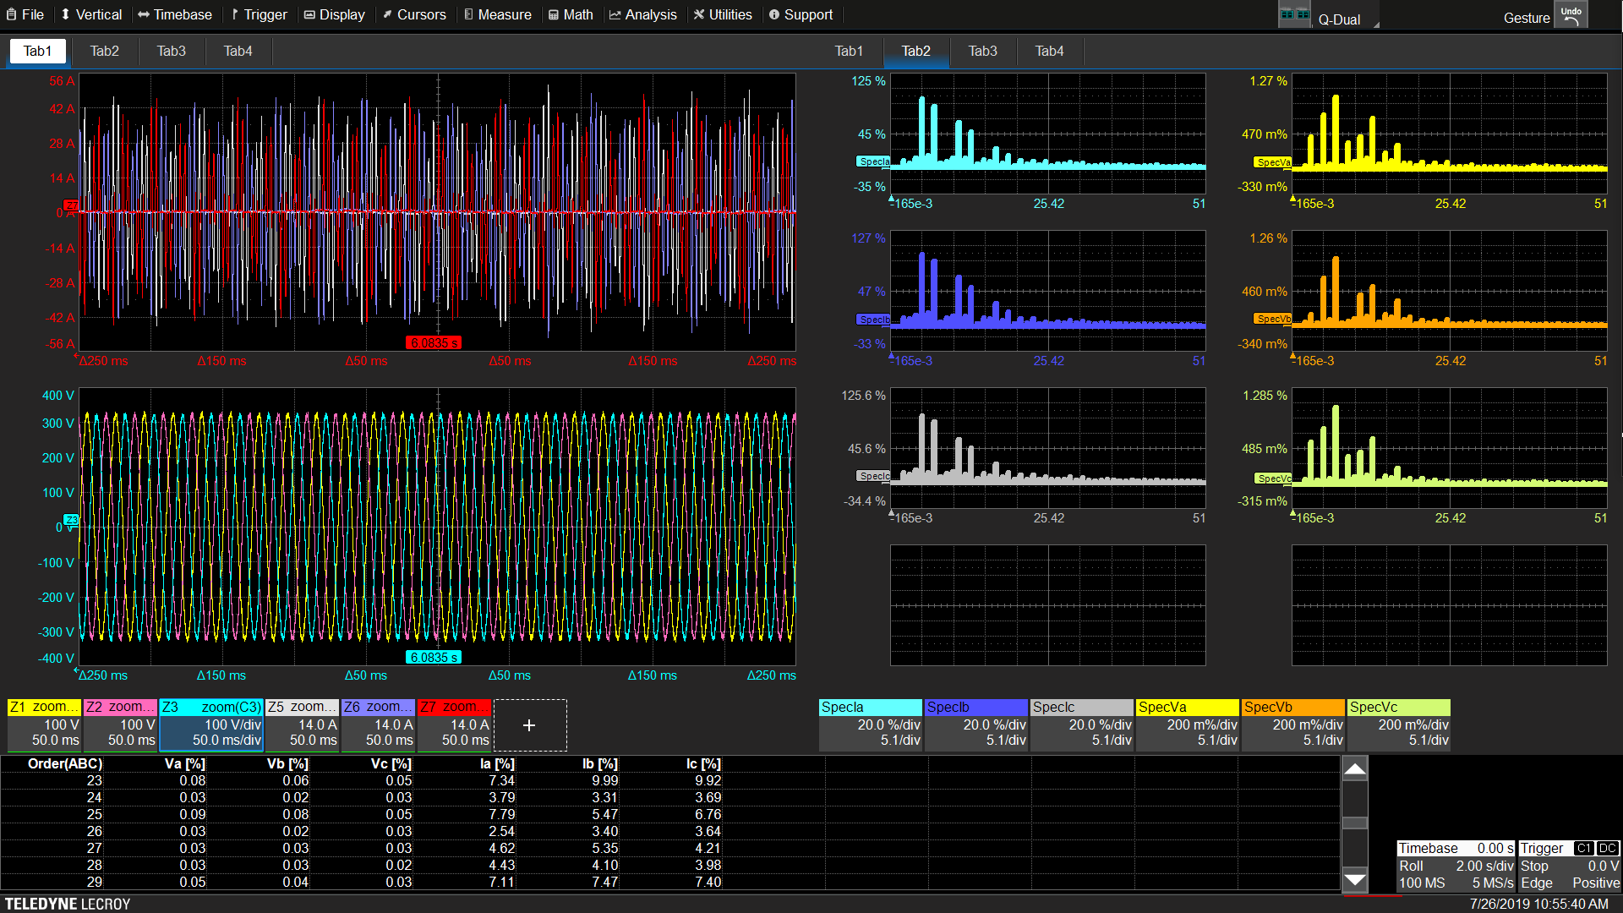Open the Trigger descriptor box
The width and height of the screenshot is (1623, 913).
coord(1569,866)
